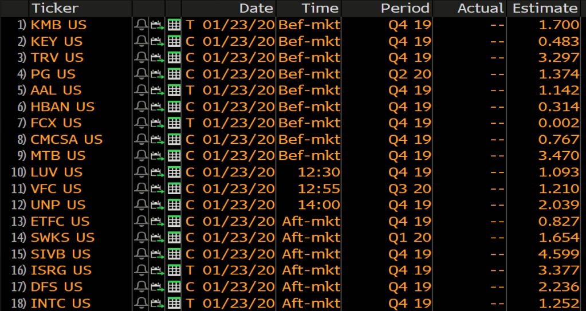Click calendar export icon for DFS US
The height and width of the screenshot is (311, 586).
pyautogui.click(x=158, y=287)
